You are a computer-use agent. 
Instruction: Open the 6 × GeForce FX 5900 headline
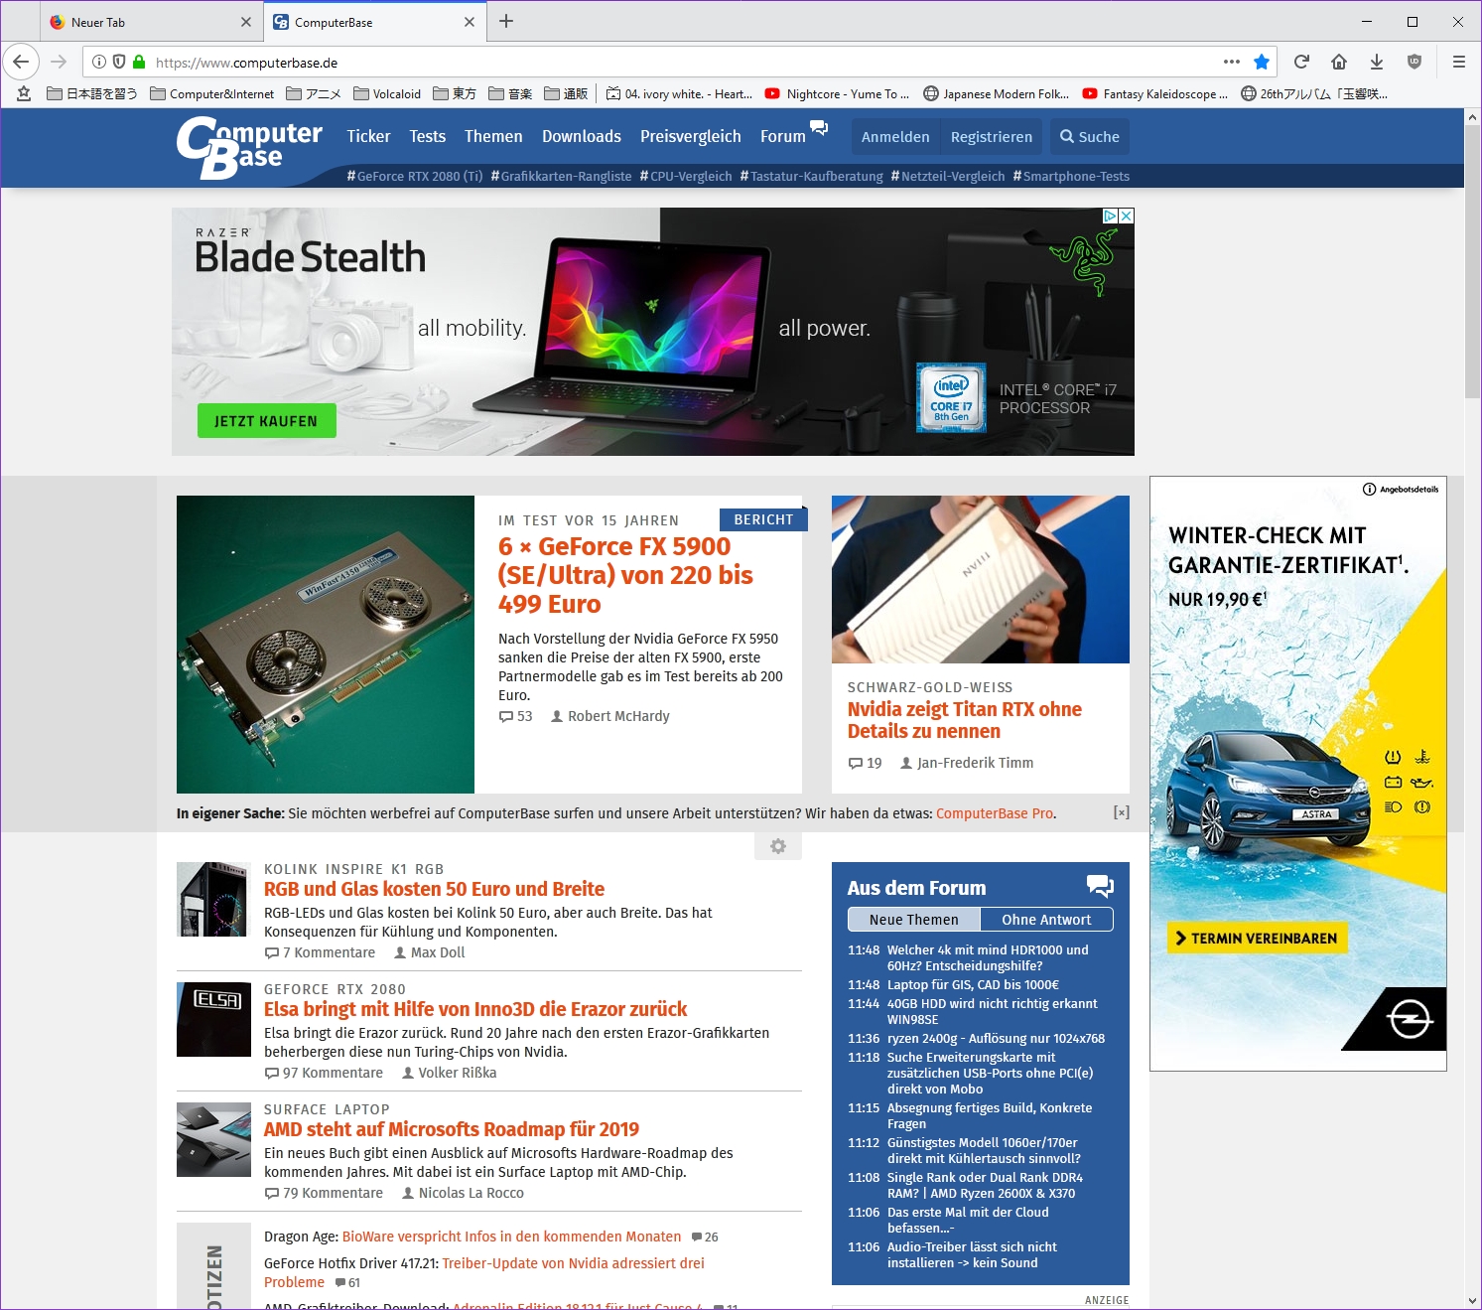pos(625,575)
